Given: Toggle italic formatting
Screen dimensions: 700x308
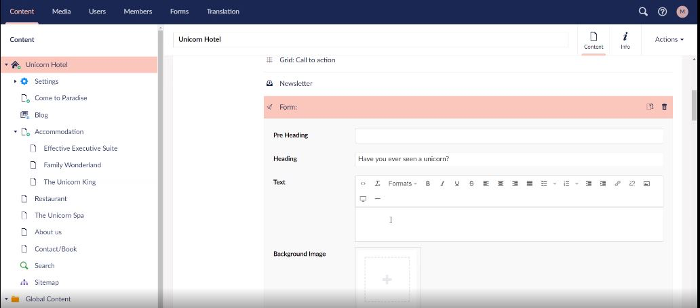Looking at the screenshot, I should click(x=442, y=183).
